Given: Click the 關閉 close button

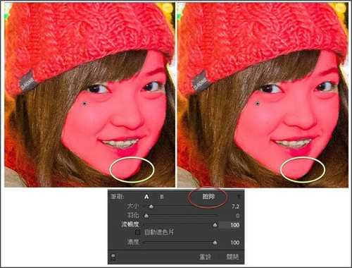Looking at the screenshot, I should click(x=232, y=257).
